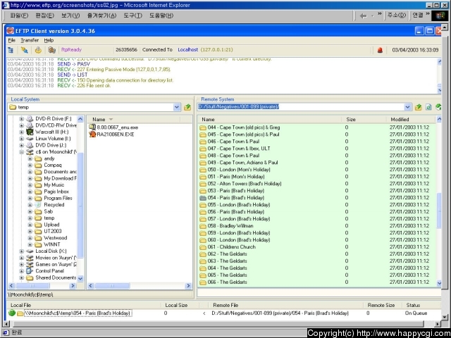Click the ftpReady status text
The image size is (451, 338).
(x=71, y=50)
